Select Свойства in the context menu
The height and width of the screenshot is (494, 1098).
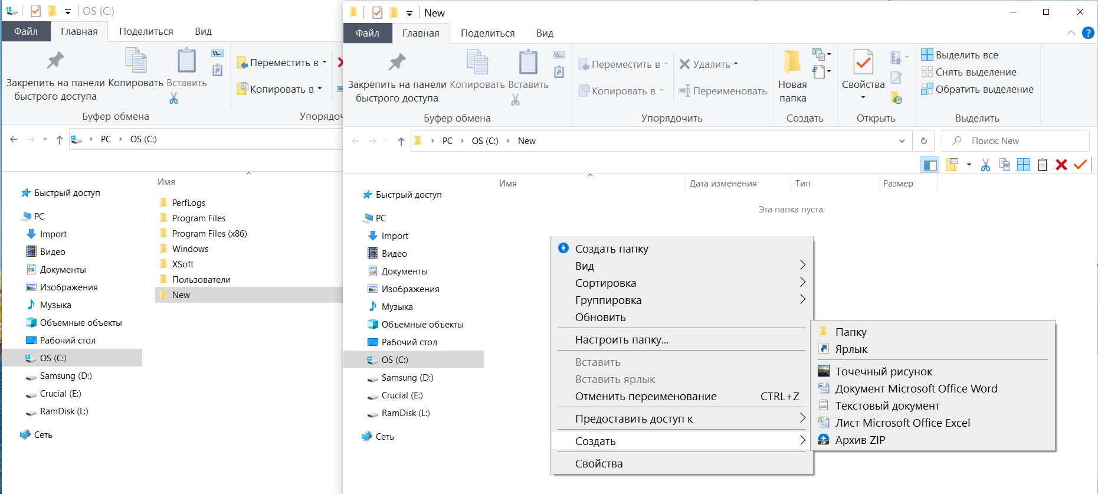[599, 463]
